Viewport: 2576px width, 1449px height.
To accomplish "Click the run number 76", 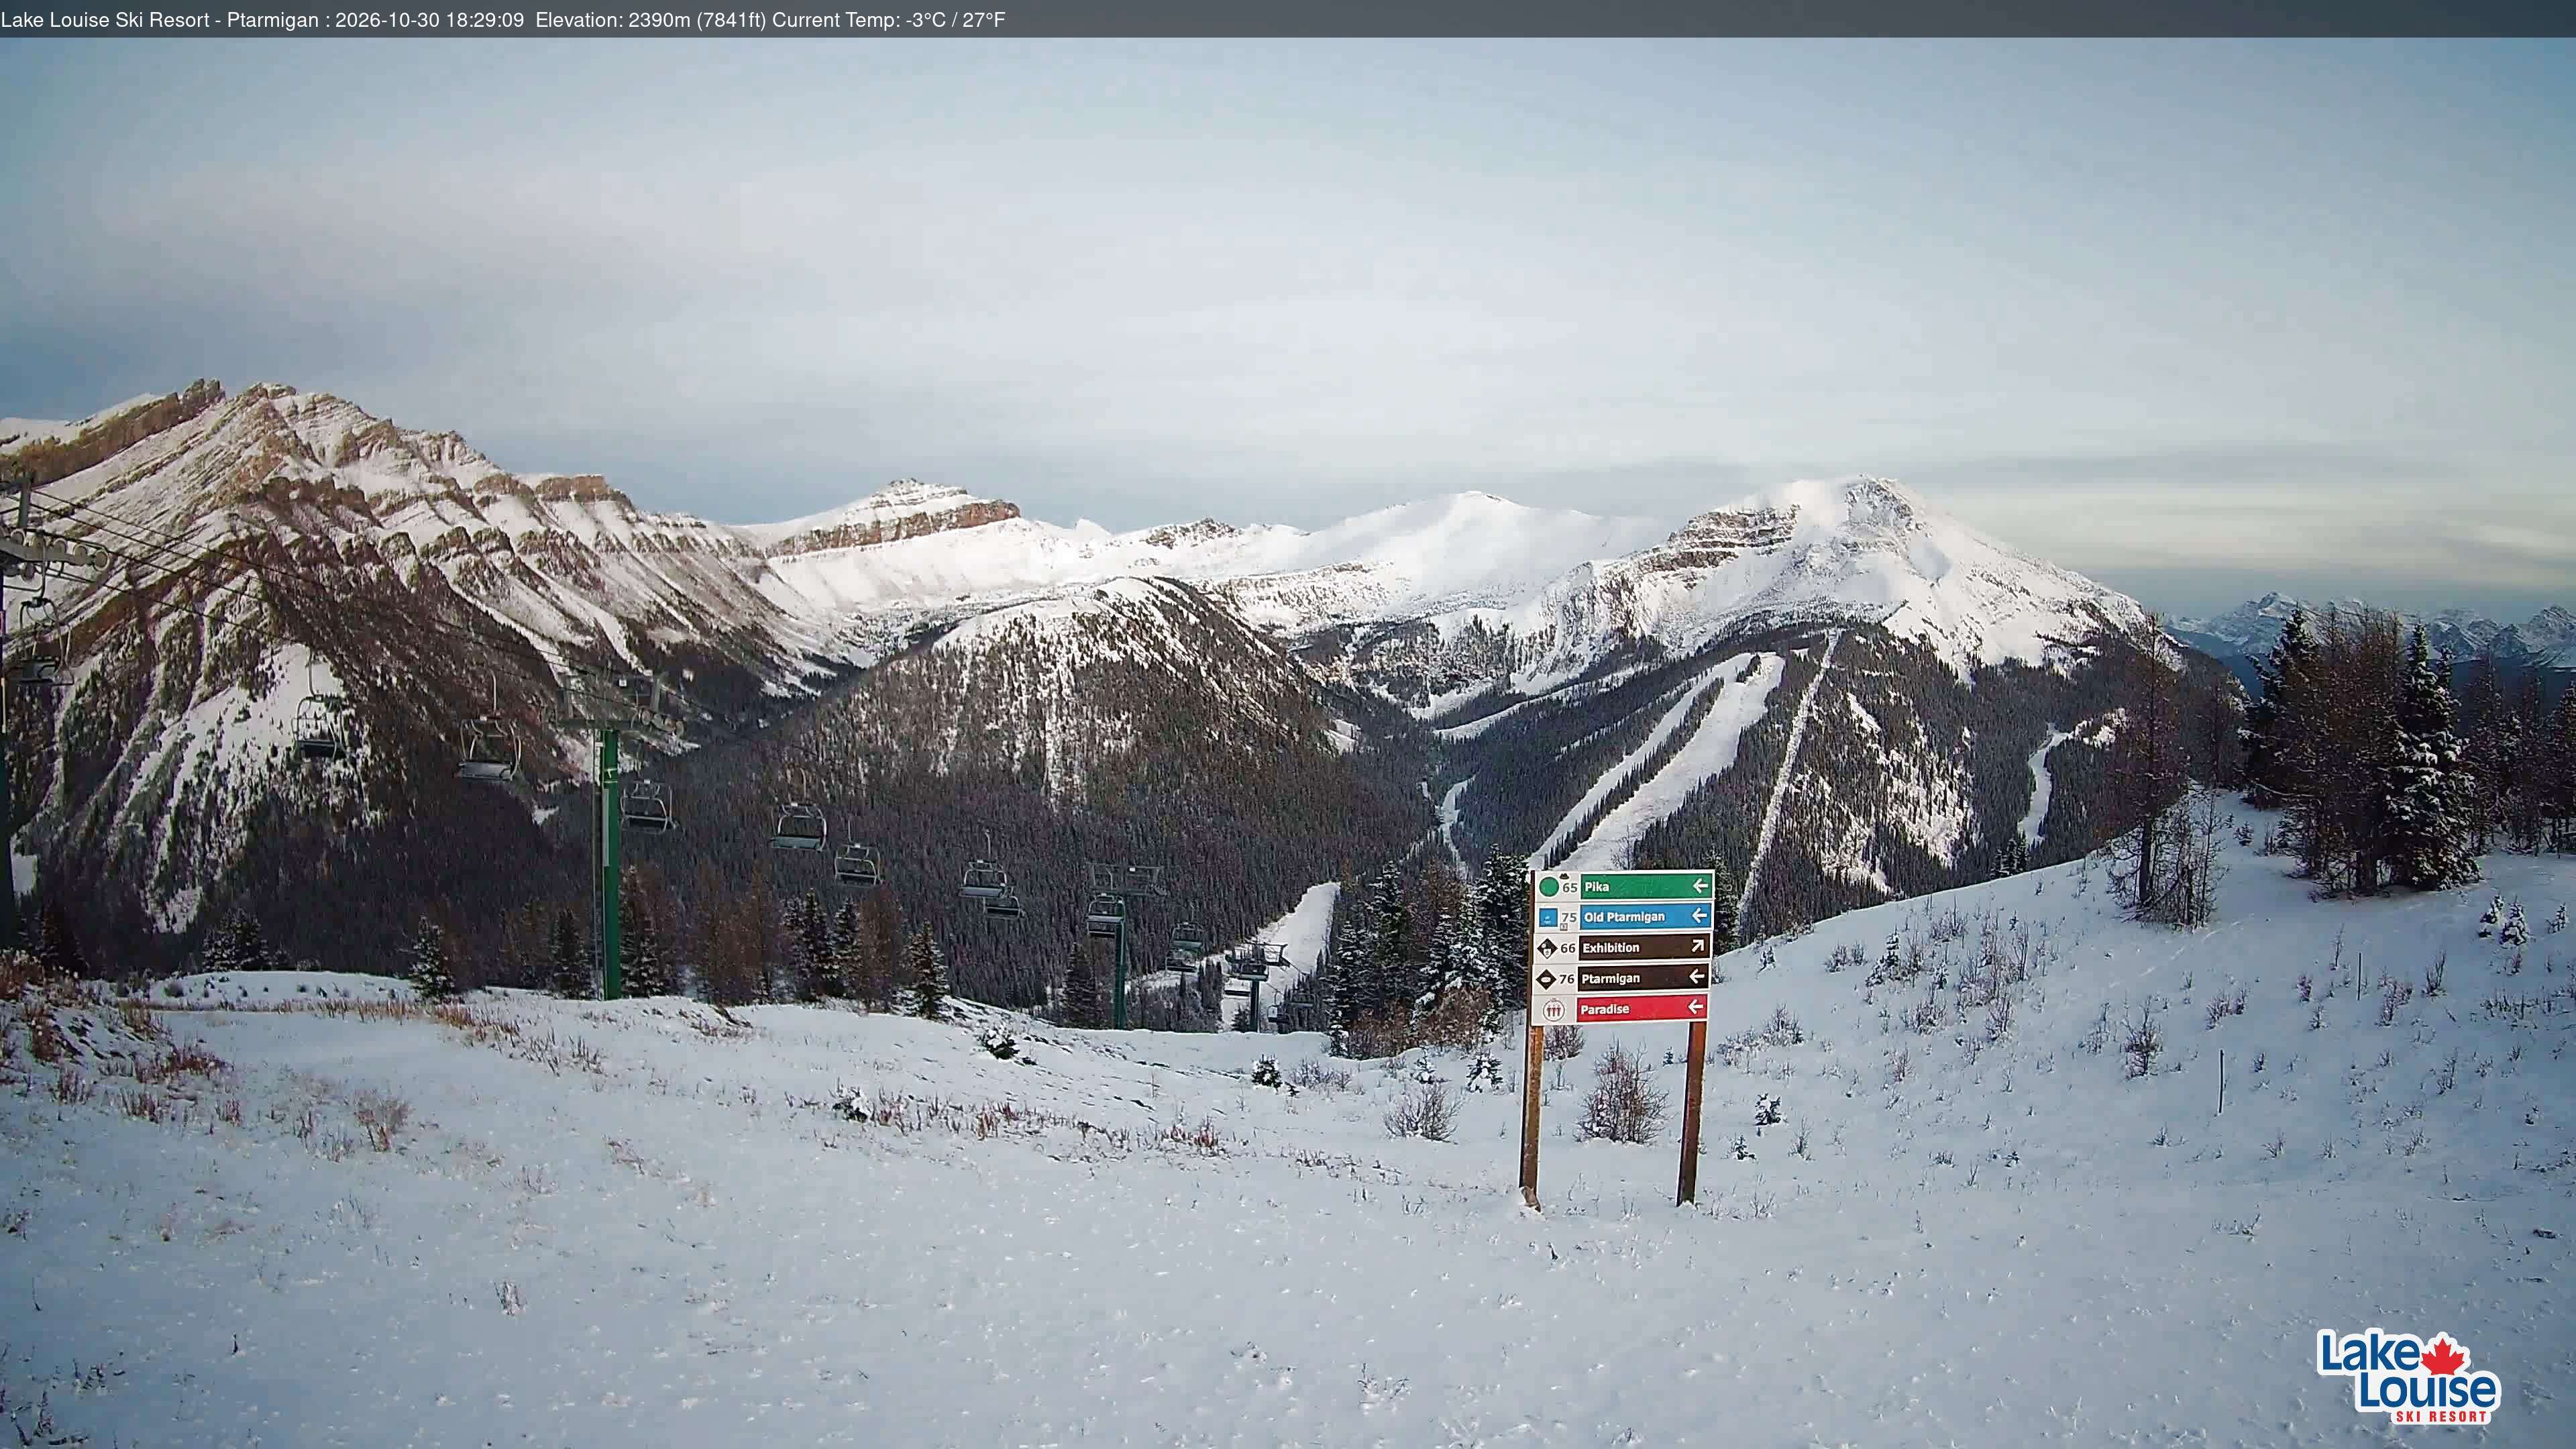I will tap(1567, 980).
